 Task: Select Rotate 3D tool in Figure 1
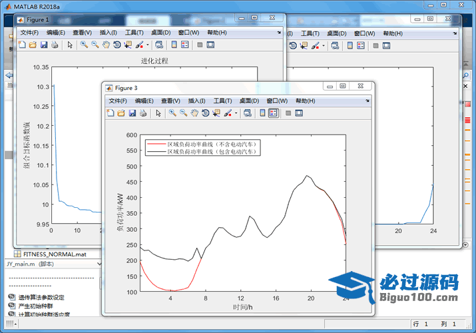117,45
